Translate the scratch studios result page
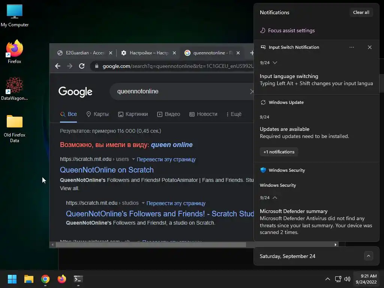384x288 pixels. pos(176,203)
